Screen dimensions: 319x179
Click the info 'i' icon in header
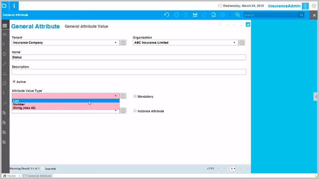[14, 6]
